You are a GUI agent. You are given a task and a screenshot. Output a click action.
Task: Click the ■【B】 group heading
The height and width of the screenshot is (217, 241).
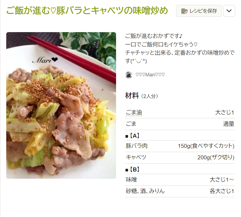click(132, 170)
